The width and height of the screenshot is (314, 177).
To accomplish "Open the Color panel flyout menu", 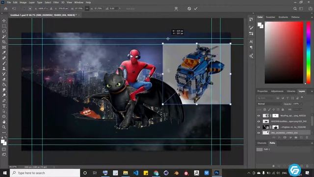I will (x=312, y=17).
